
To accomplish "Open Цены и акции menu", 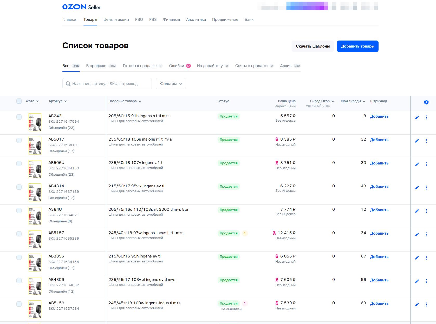I will pos(116,19).
